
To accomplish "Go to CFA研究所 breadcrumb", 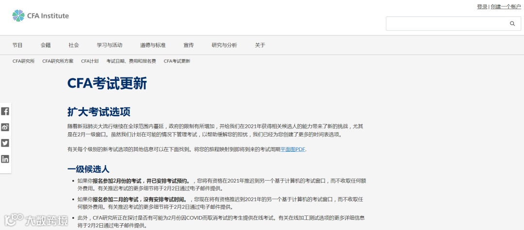I will point(23,61).
